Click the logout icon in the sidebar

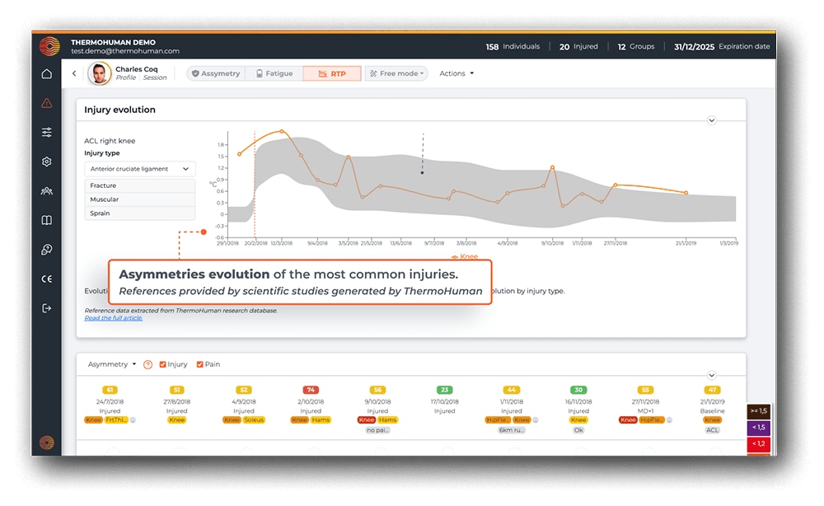tap(47, 308)
